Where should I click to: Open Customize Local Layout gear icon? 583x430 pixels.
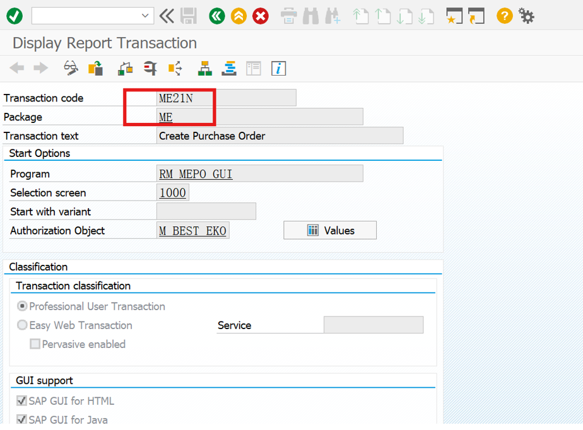pos(526,16)
